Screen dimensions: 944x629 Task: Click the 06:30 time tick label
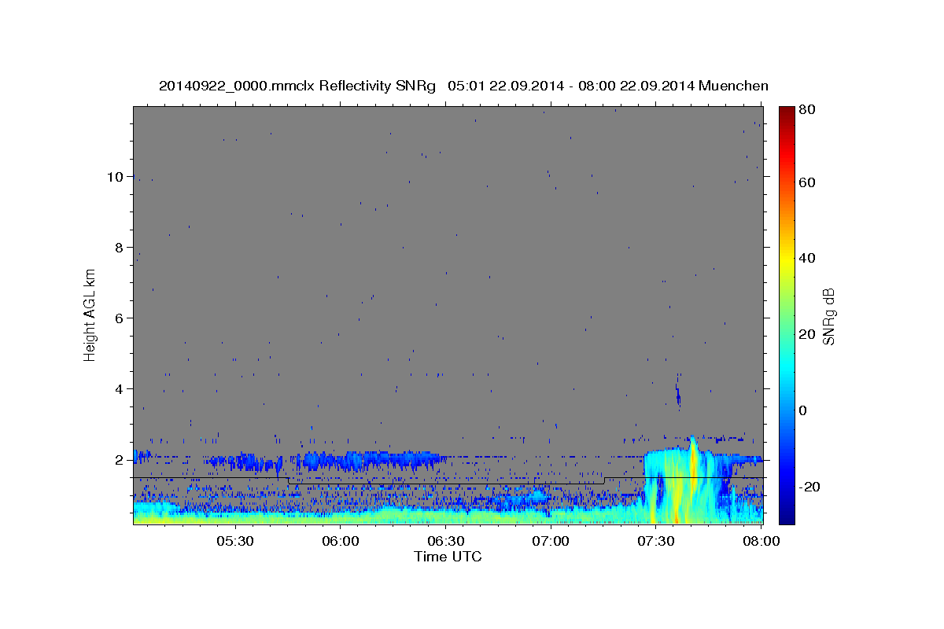[x=445, y=542]
